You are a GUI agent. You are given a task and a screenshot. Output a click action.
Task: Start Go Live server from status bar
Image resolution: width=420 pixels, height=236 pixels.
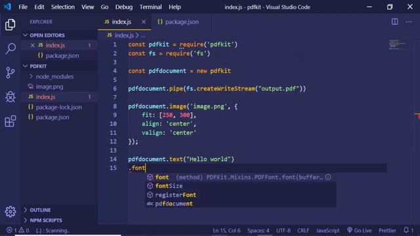click(x=359, y=230)
